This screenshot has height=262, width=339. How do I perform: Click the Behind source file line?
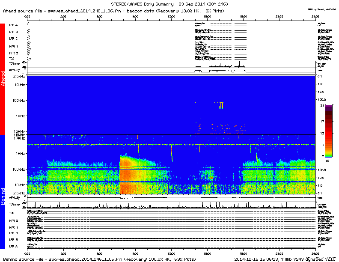pyautogui.click(x=99, y=259)
